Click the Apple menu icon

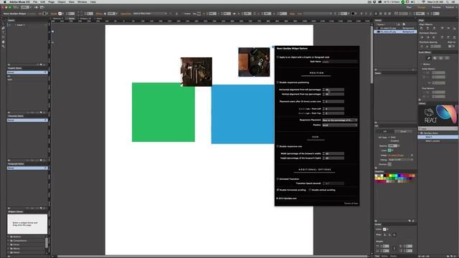pyautogui.click(x=5, y=1)
